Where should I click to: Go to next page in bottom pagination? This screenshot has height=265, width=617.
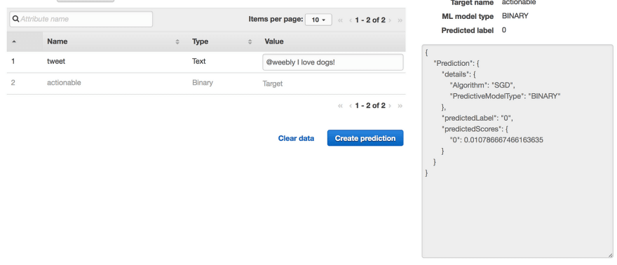pyautogui.click(x=390, y=105)
